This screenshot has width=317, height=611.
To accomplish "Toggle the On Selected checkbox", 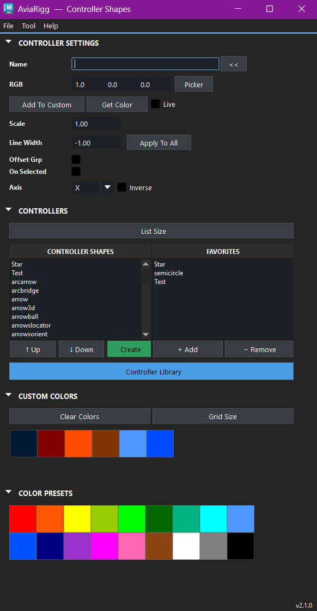I will coord(76,171).
